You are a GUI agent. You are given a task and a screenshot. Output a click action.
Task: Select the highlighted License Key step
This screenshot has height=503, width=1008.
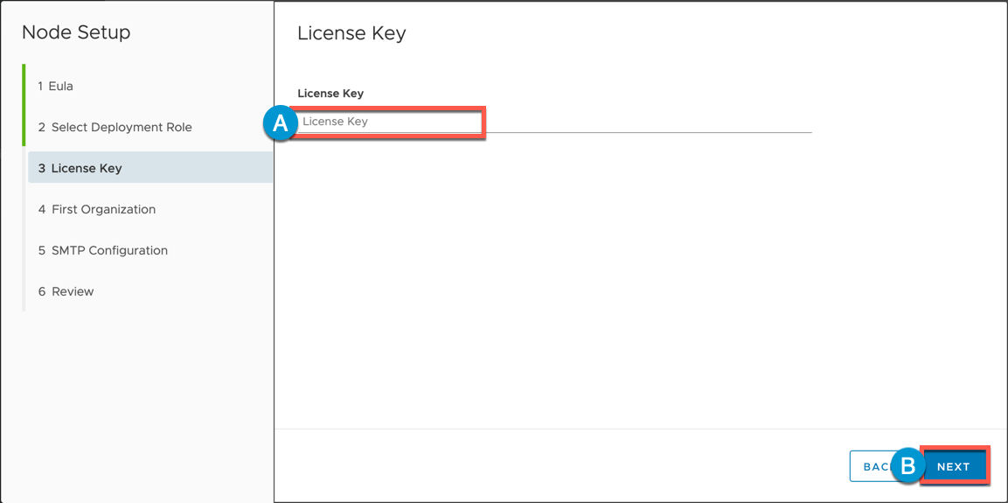(150, 169)
